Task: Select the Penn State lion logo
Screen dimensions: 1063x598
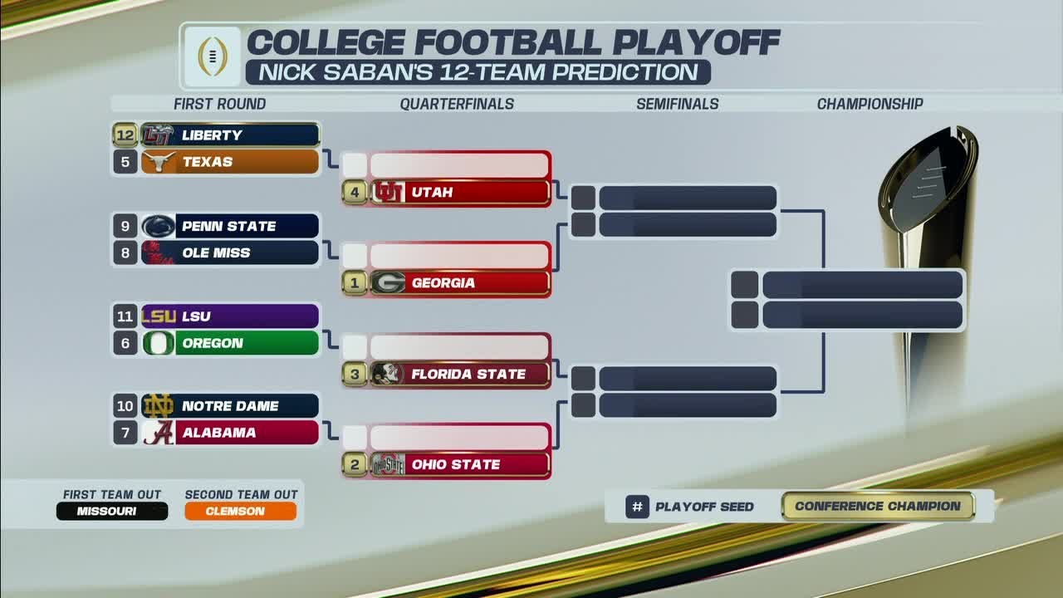Action: click(158, 226)
